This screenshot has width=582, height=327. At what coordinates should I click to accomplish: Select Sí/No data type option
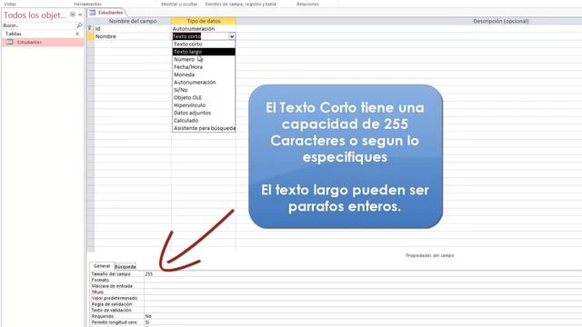pos(204,90)
